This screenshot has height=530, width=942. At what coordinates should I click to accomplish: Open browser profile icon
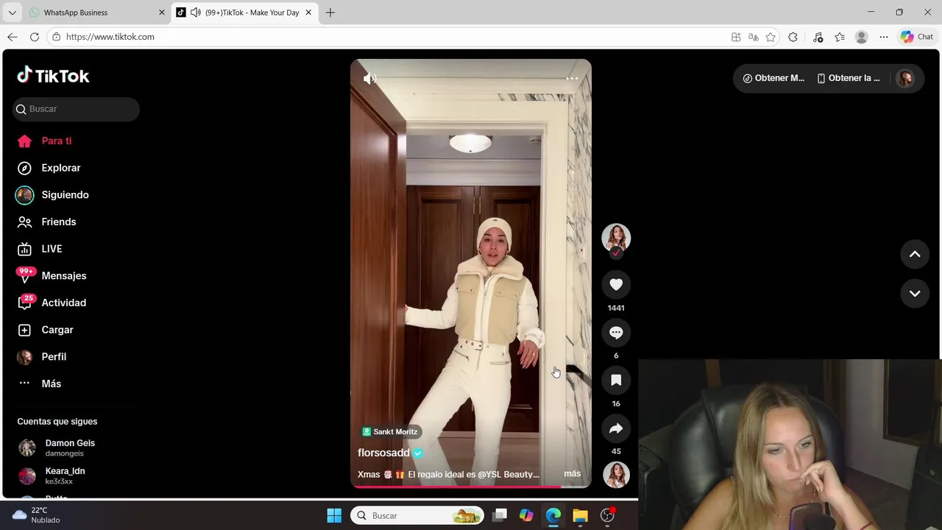click(x=862, y=37)
